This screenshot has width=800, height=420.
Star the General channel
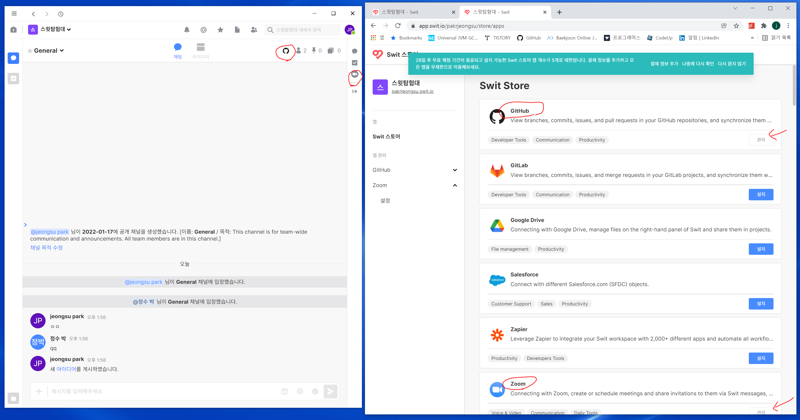(x=30, y=51)
